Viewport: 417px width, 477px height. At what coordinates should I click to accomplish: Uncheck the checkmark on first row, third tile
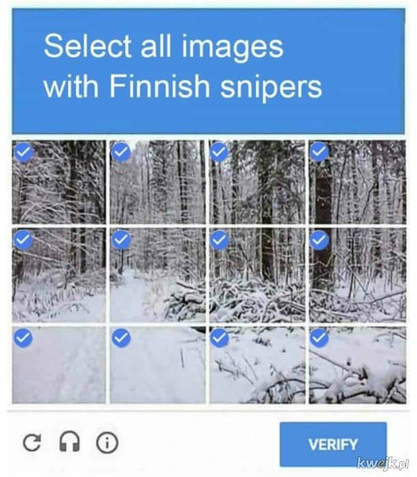click(219, 151)
